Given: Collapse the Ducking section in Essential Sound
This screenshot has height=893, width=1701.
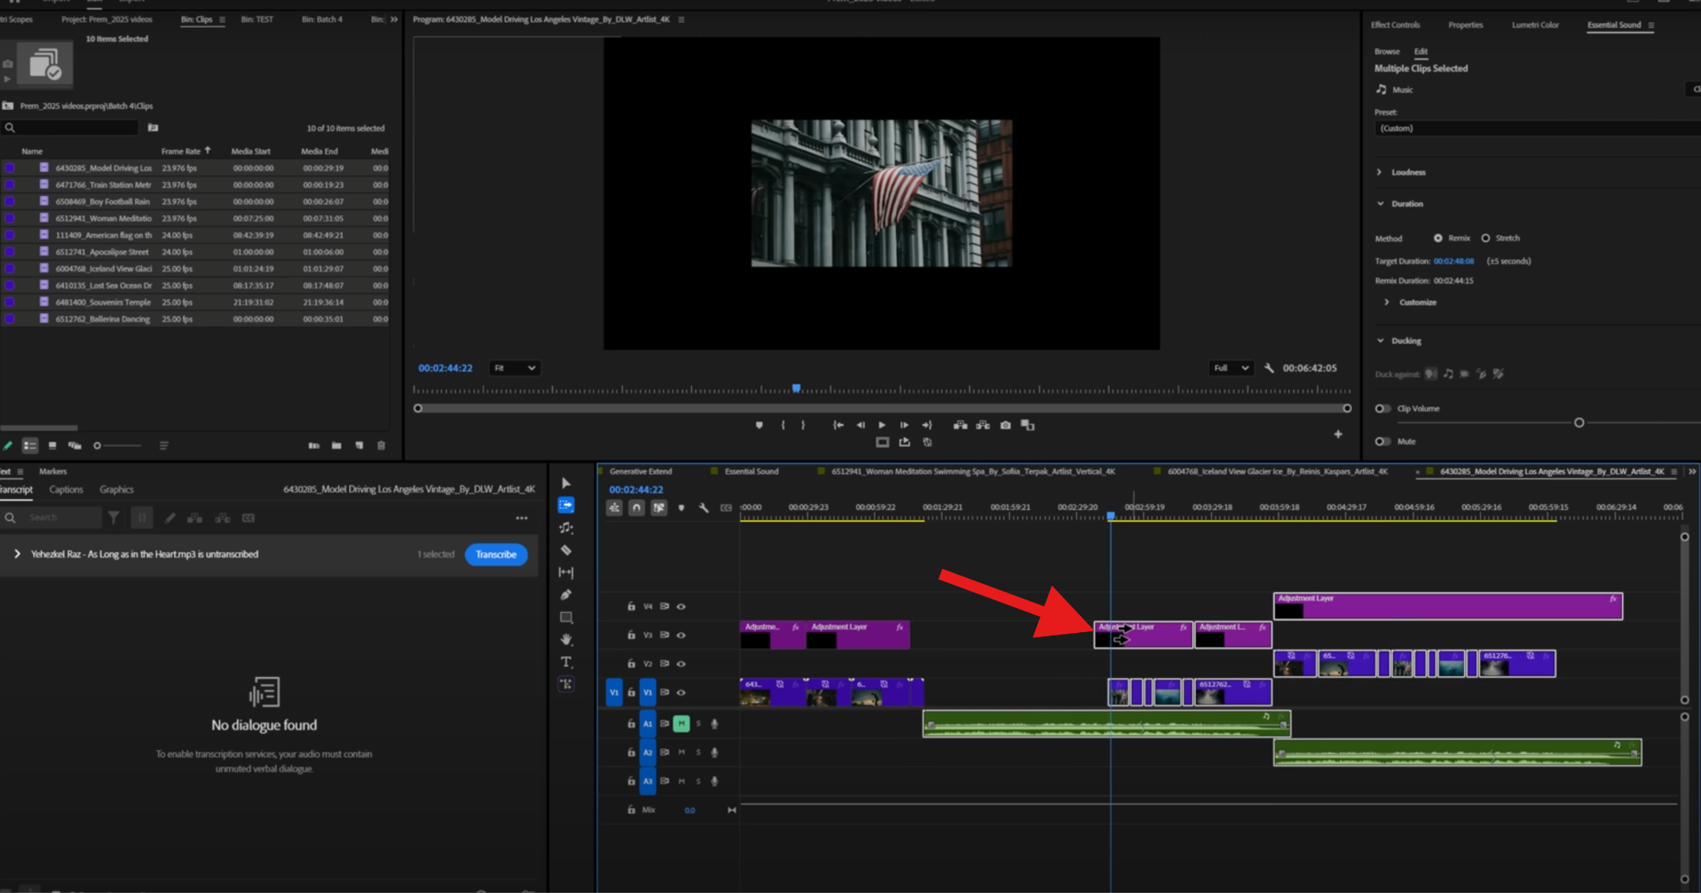Looking at the screenshot, I should pos(1380,341).
